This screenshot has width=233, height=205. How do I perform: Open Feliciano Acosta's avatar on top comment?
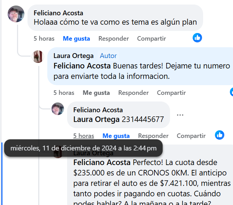(16, 14)
